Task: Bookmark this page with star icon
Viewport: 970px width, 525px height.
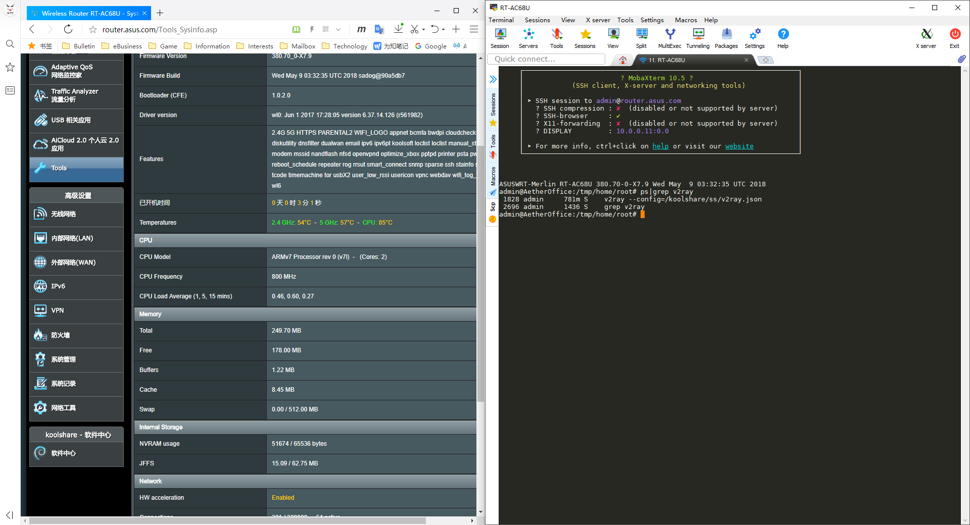Action: pos(93,30)
